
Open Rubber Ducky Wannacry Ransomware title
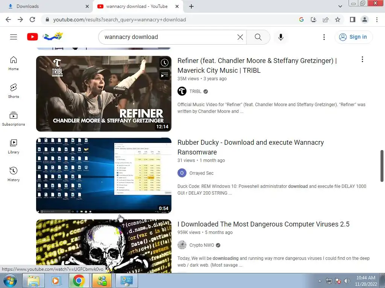click(250, 147)
